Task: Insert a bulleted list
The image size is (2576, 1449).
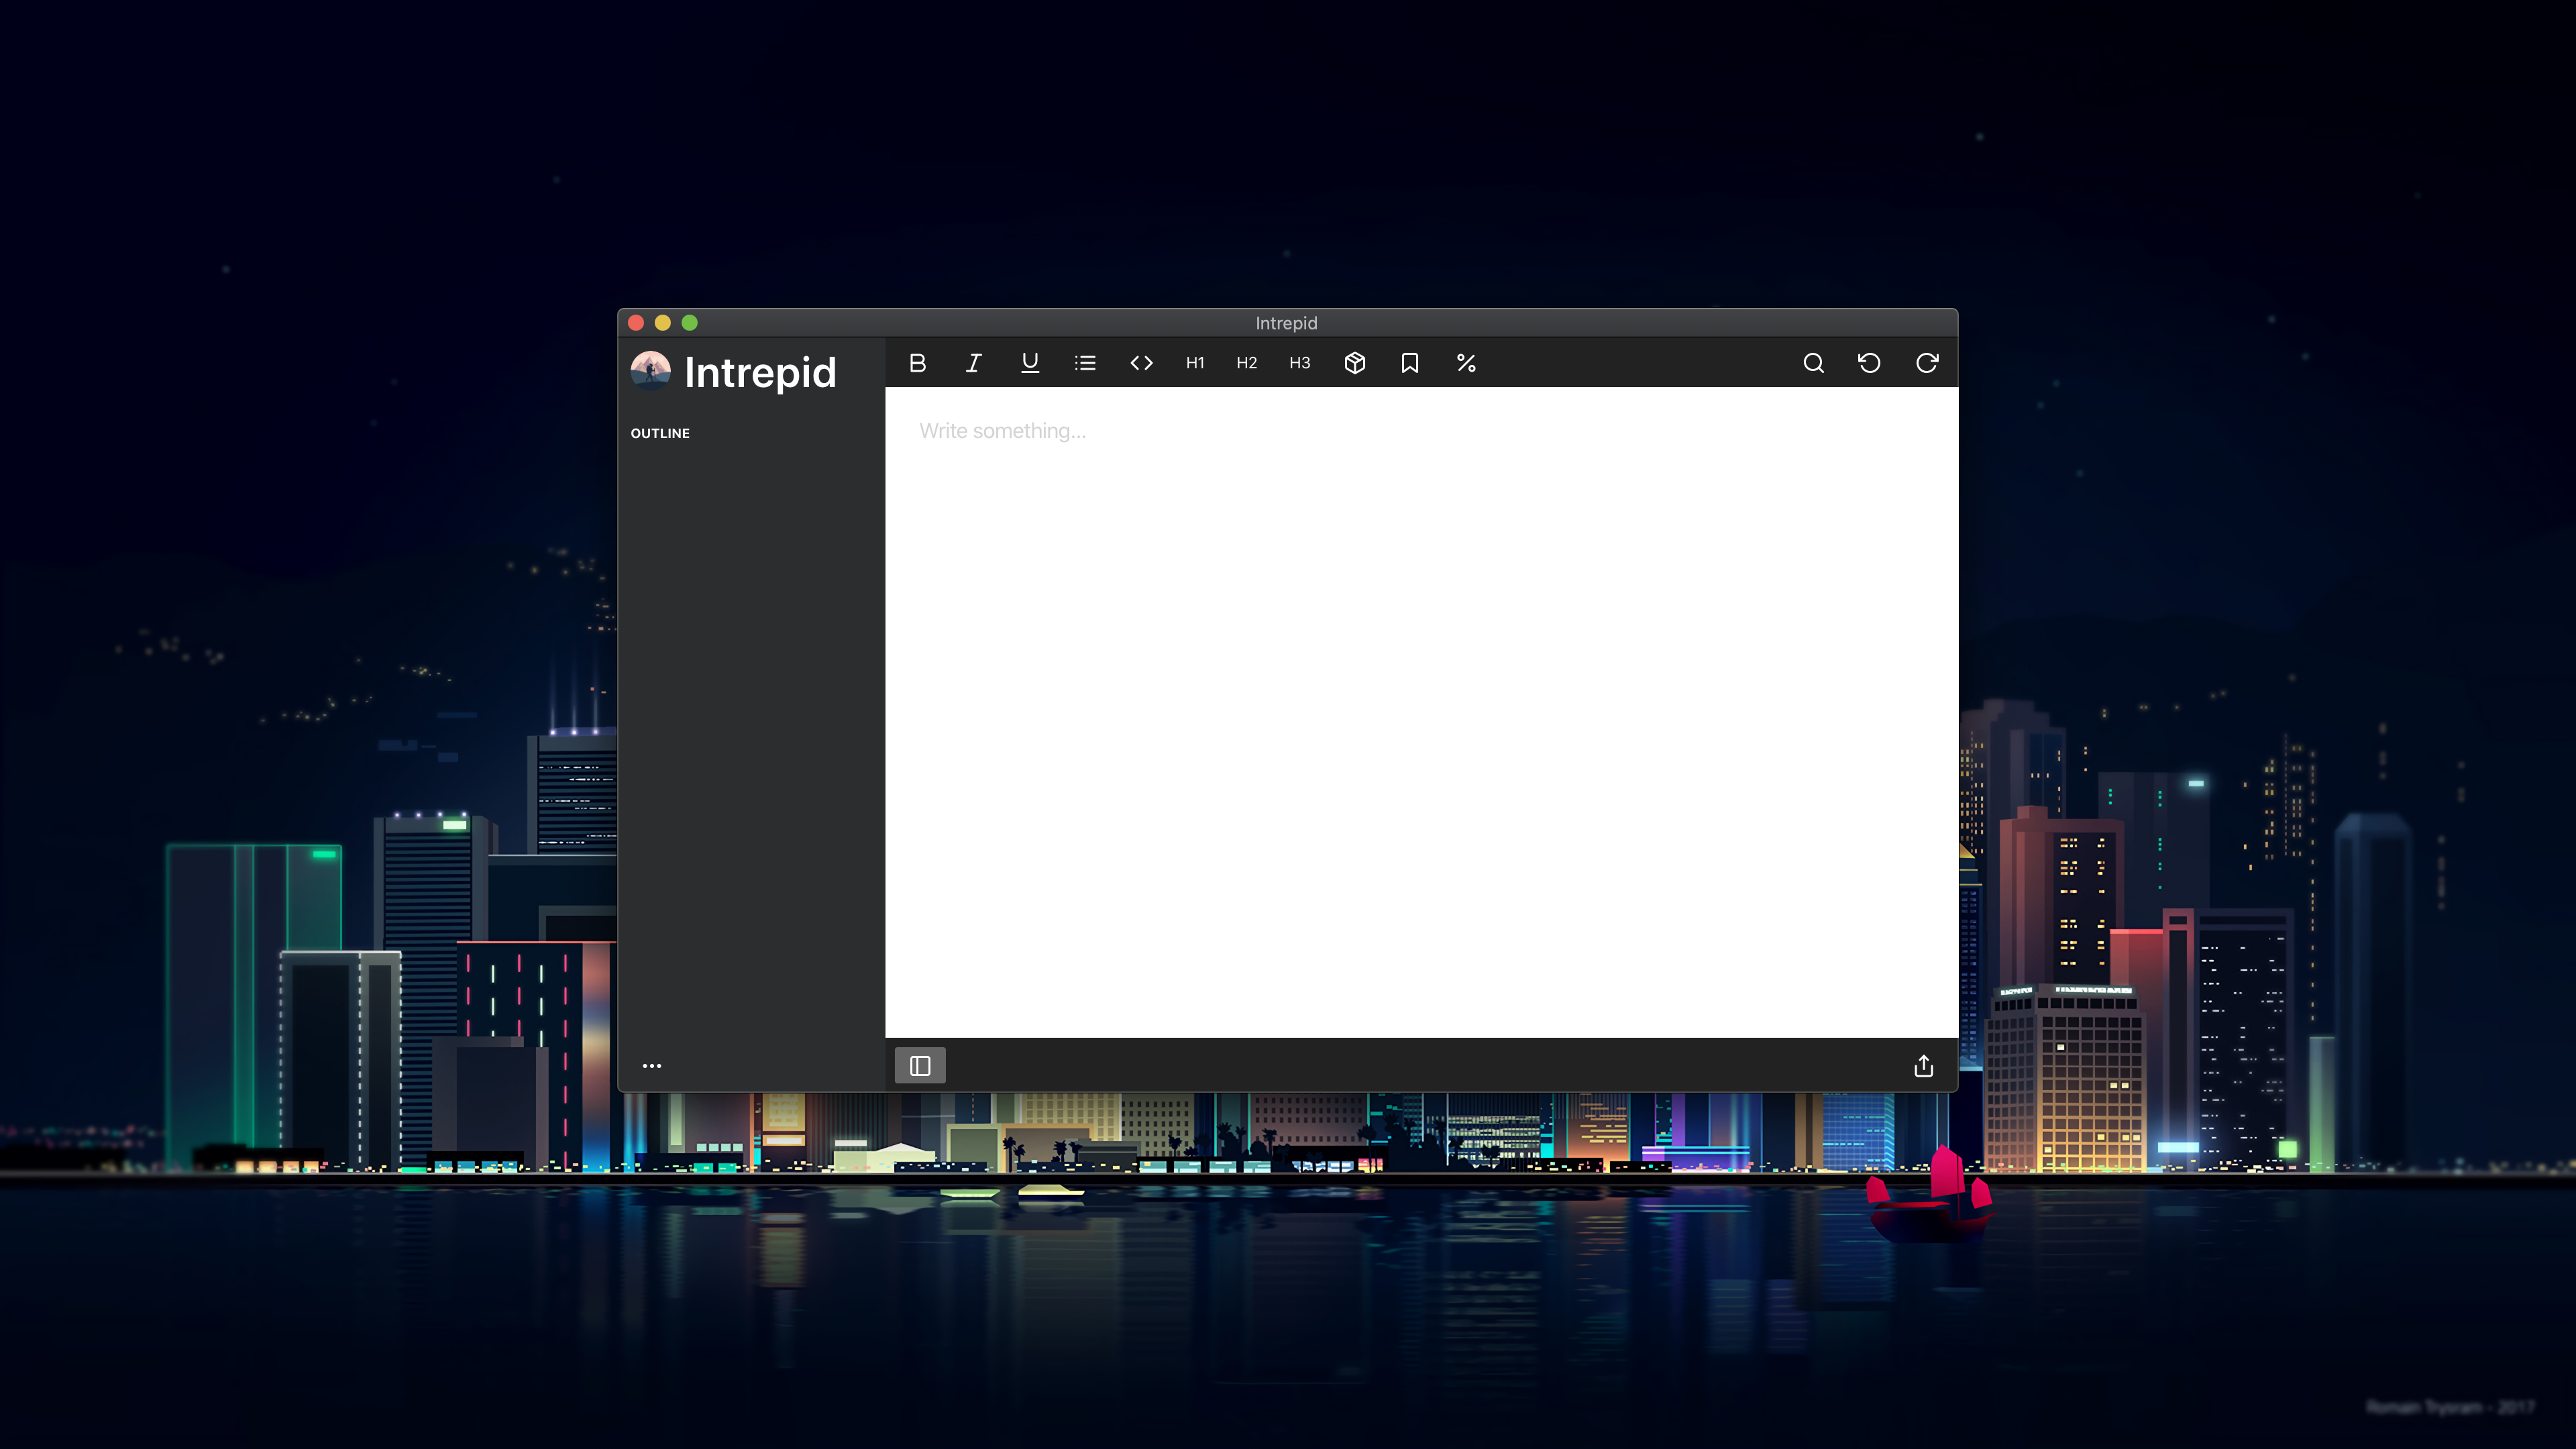Action: click(1085, 363)
